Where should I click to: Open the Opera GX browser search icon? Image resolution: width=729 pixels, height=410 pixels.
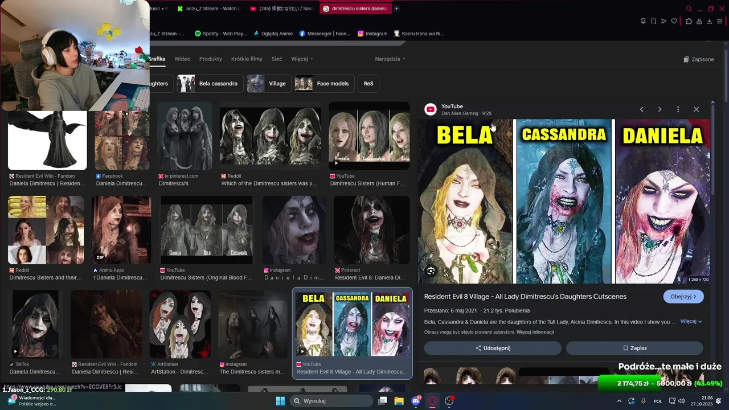coord(689,9)
